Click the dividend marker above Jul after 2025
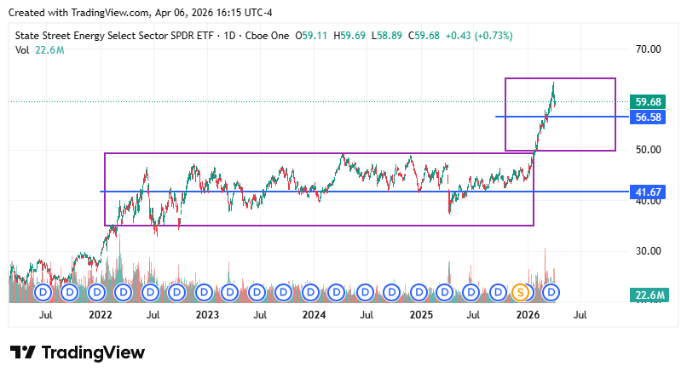This screenshot has width=687, height=378. 471,292
